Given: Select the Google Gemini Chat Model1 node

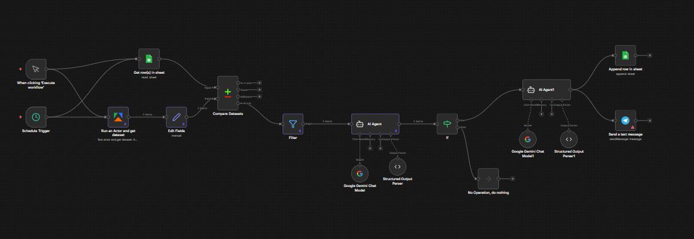Looking at the screenshot, I should tap(528, 139).
